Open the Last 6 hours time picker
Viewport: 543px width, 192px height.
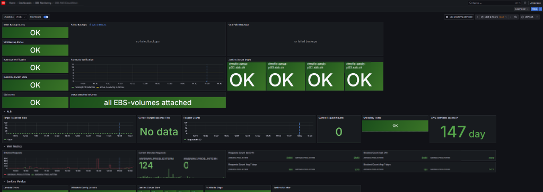coord(495,16)
